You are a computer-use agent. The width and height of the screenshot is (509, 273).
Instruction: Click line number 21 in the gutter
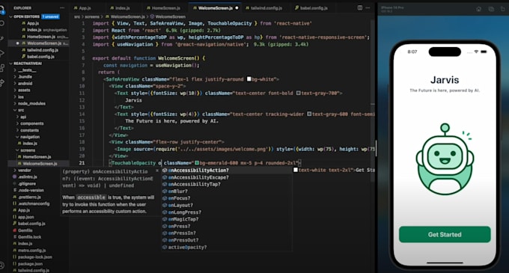tap(82, 163)
